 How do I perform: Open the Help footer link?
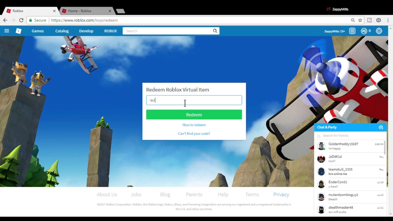point(223,194)
